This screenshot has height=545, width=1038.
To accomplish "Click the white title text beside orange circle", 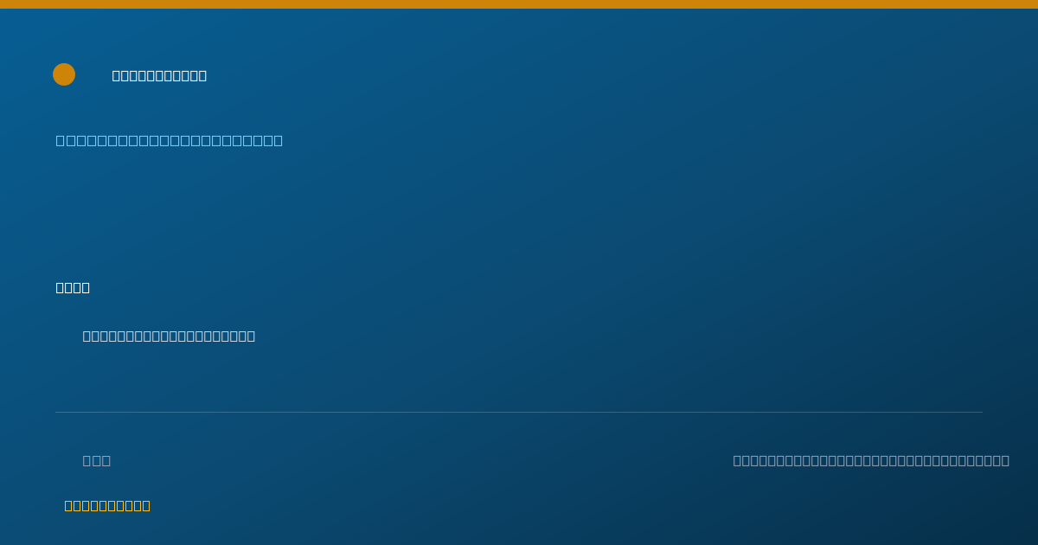I will coord(159,75).
